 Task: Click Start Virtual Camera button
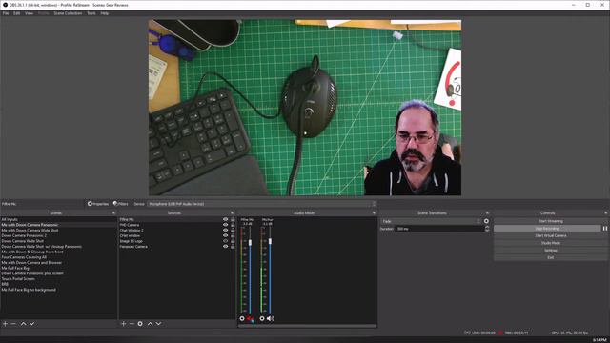551,235
